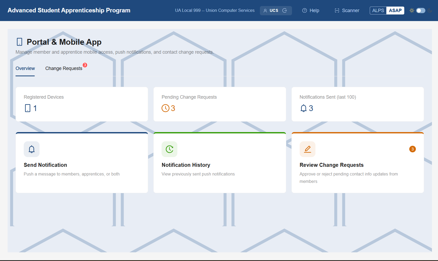Select the ASAP program option
Screen dimensions: 438x261
click(x=395, y=11)
